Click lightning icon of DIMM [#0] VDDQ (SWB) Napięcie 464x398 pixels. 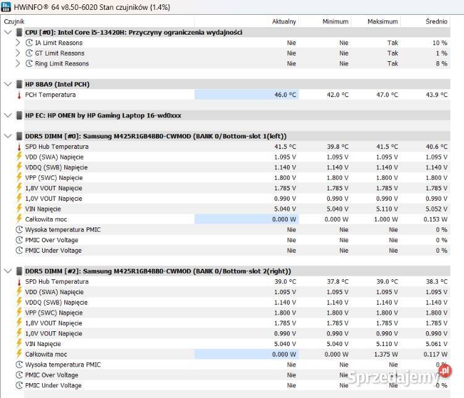pyautogui.click(x=19, y=167)
